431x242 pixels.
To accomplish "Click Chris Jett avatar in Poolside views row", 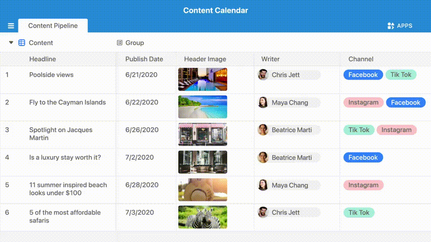I will click(263, 75).
